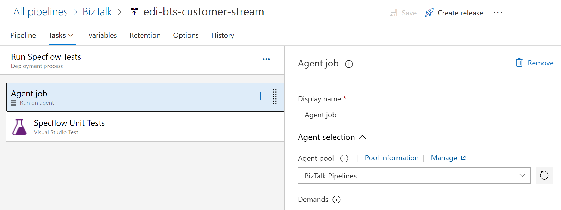Click Create release

click(460, 13)
